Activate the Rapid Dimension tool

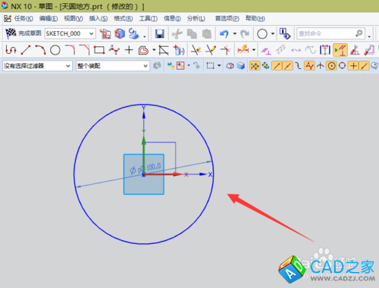(x=243, y=50)
